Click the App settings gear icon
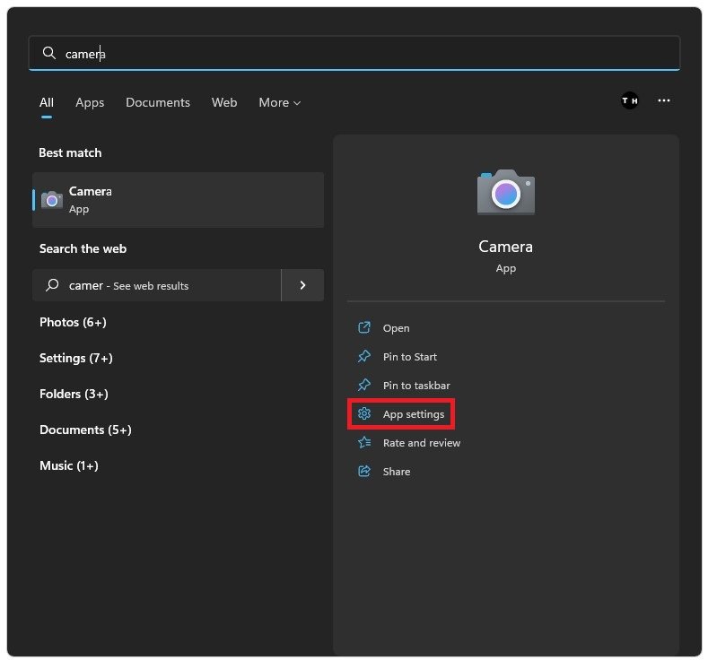The width and height of the screenshot is (708, 660). click(364, 414)
